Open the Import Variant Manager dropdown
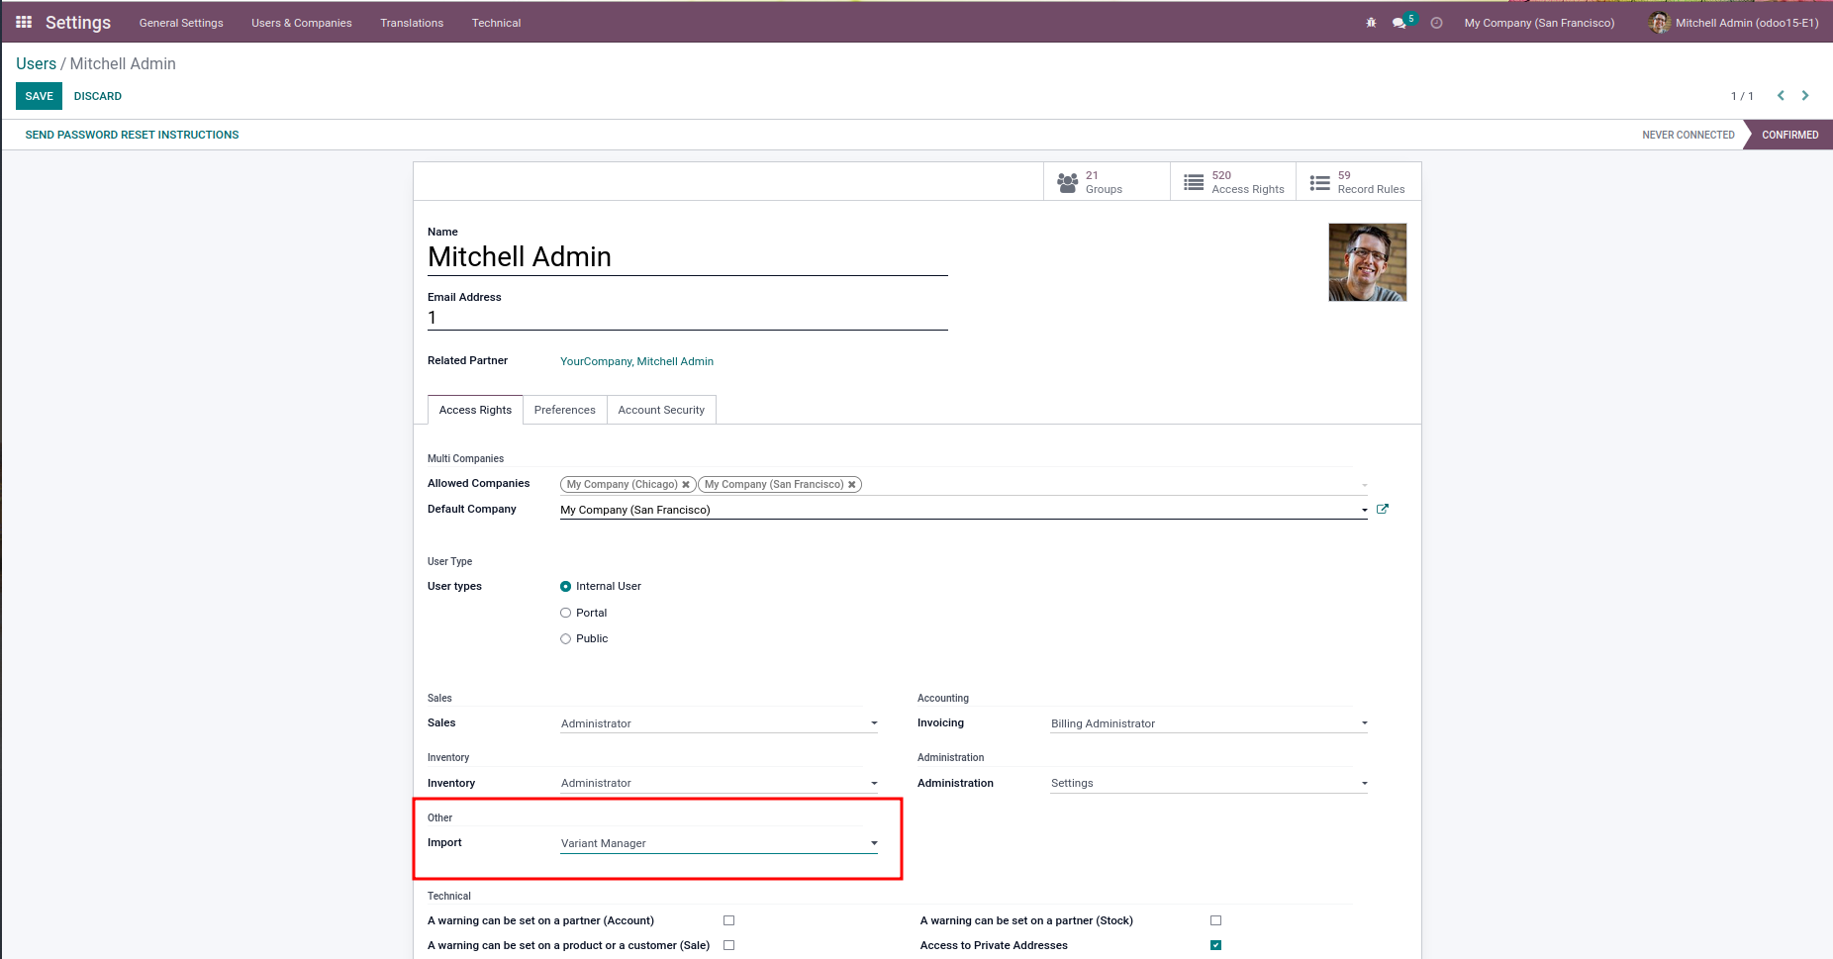This screenshot has width=1833, height=959. coord(719,843)
